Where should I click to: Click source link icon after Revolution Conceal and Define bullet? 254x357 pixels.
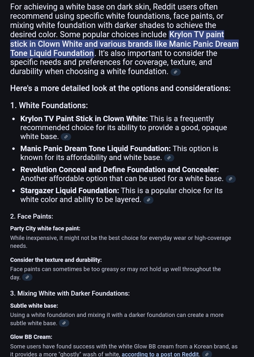pos(231,179)
